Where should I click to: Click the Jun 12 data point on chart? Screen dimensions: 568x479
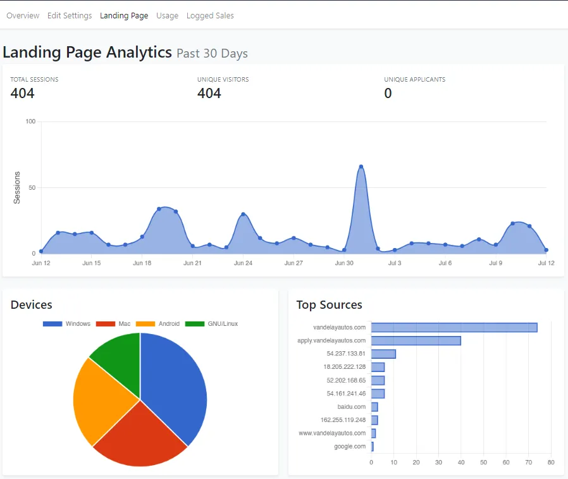pyautogui.click(x=41, y=251)
